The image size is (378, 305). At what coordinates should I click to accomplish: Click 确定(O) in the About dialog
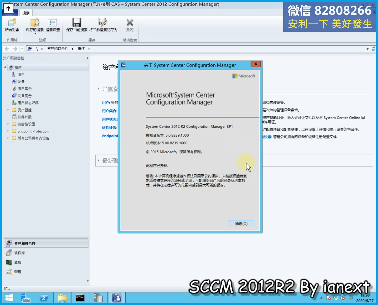coord(241,224)
